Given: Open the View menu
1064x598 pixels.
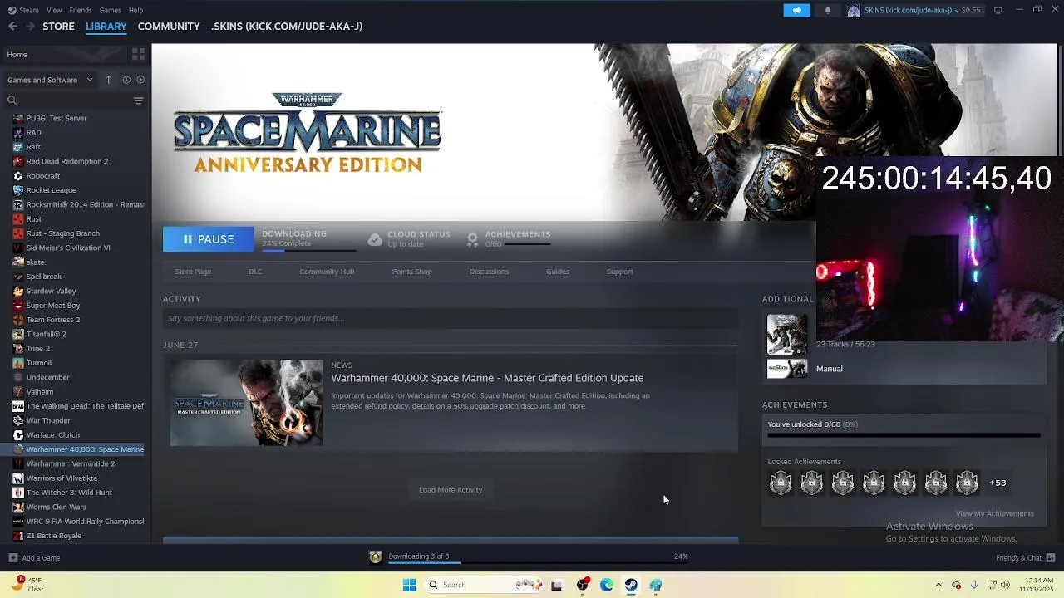Looking at the screenshot, I should [x=54, y=10].
